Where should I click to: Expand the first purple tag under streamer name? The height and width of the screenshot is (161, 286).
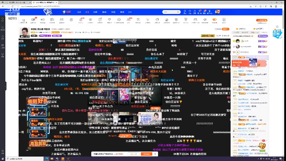pyautogui.click(x=45, y=36)
